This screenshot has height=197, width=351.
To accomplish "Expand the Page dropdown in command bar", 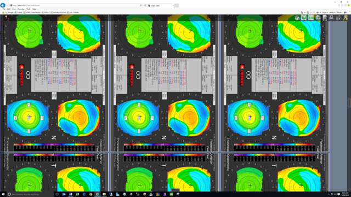I will (325, 13).
